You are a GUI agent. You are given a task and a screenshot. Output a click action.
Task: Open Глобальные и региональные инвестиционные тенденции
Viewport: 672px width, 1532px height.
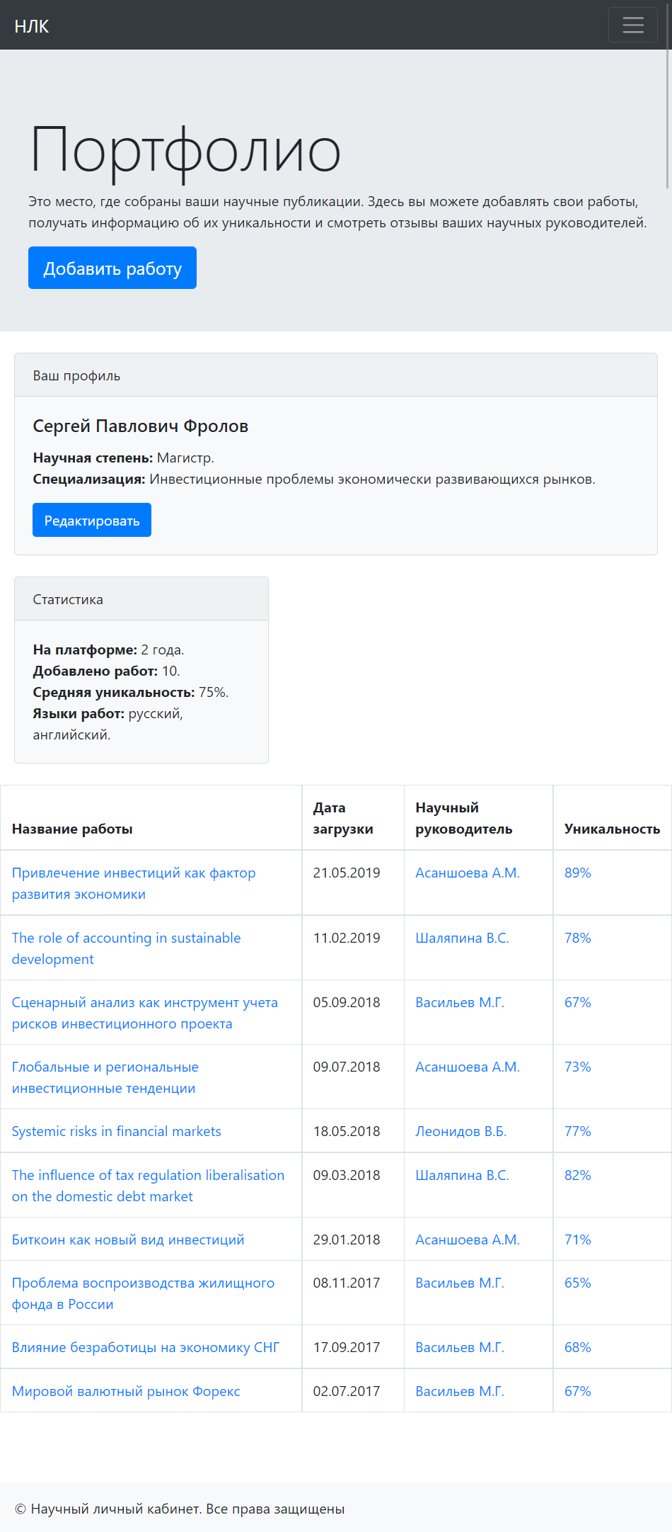coord(105,1077)
